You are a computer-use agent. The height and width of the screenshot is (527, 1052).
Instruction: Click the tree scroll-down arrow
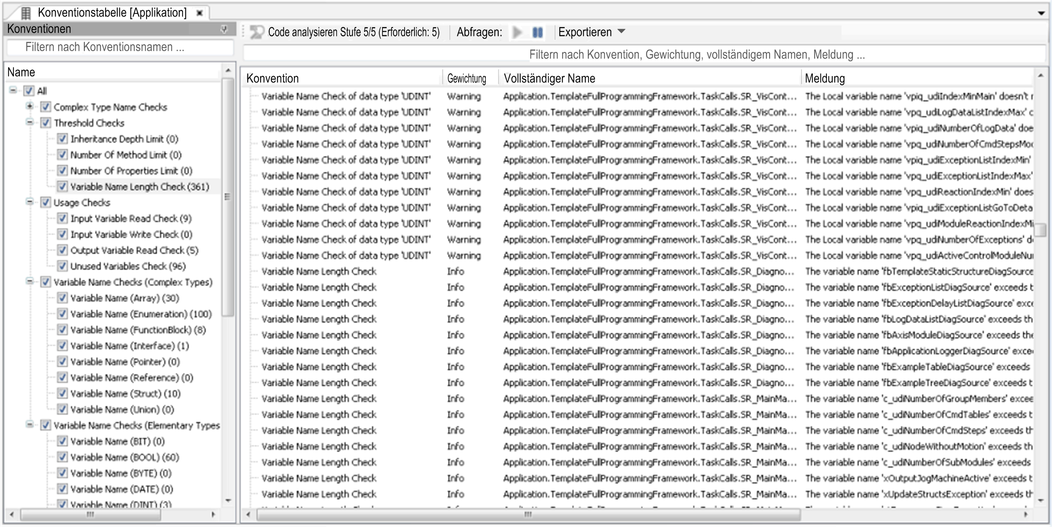point(228,500)
